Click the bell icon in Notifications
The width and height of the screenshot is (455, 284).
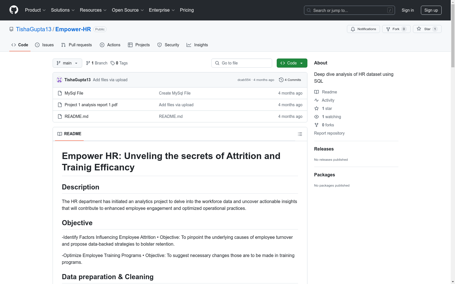click(353, 29)
